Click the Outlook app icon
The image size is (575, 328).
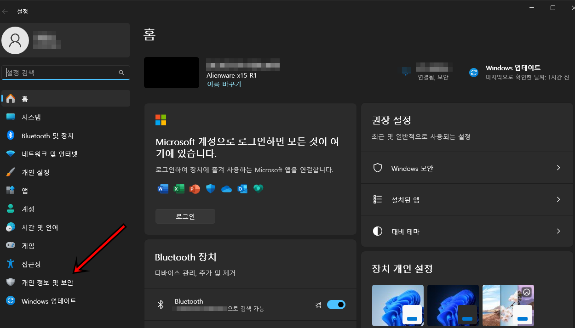coord(242,189)
